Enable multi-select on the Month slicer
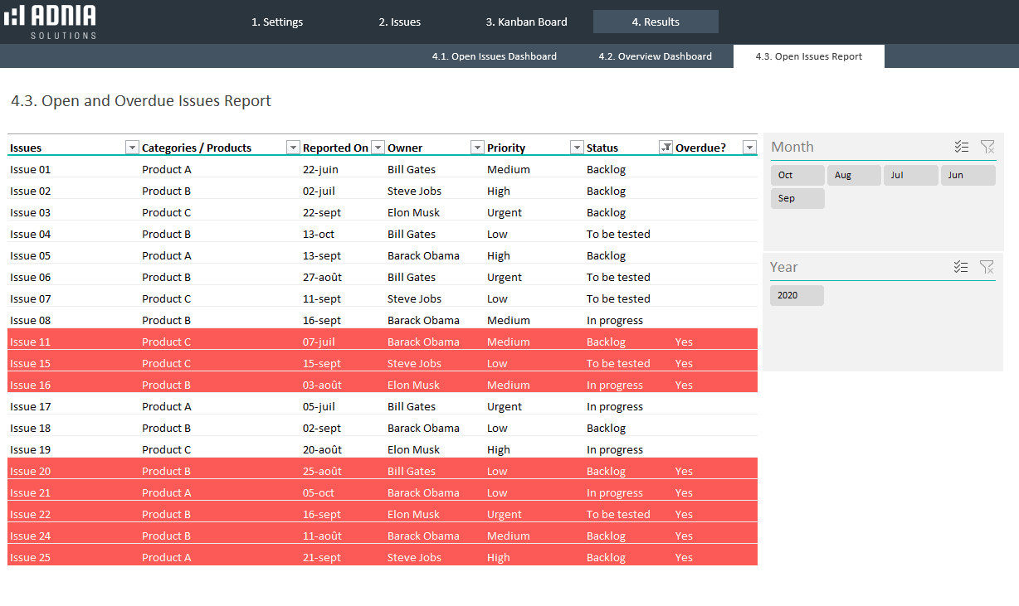The height and width of the screenshot is (606, 1019). point(961,147)
